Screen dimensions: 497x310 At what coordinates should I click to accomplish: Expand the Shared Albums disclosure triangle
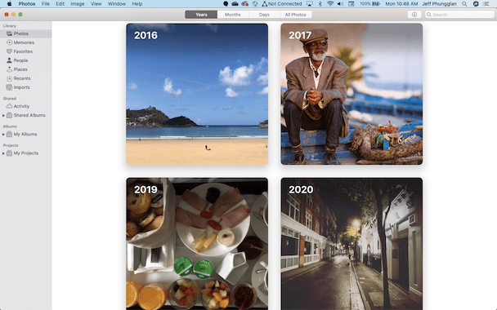tap(3, 116)
